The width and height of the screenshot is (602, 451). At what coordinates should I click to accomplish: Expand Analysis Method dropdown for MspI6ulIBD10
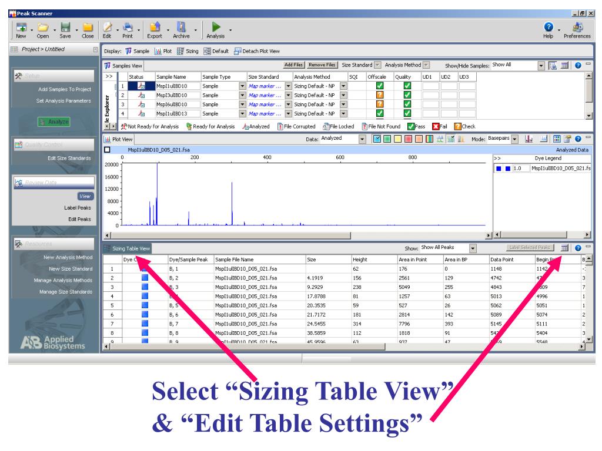pyautogui.click(x=343, y=105)
